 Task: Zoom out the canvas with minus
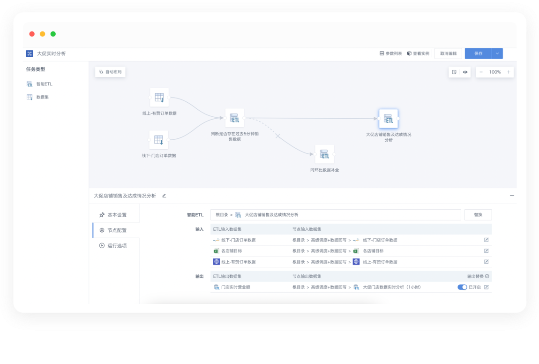(x=481, y=72)
